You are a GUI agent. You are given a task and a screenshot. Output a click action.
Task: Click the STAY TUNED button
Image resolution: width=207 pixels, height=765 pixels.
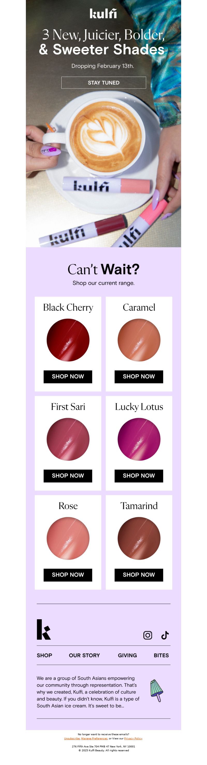tap(104, 83)
